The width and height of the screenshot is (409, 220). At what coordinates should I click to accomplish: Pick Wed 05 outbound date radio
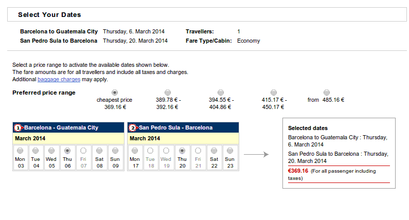(51, 151)
